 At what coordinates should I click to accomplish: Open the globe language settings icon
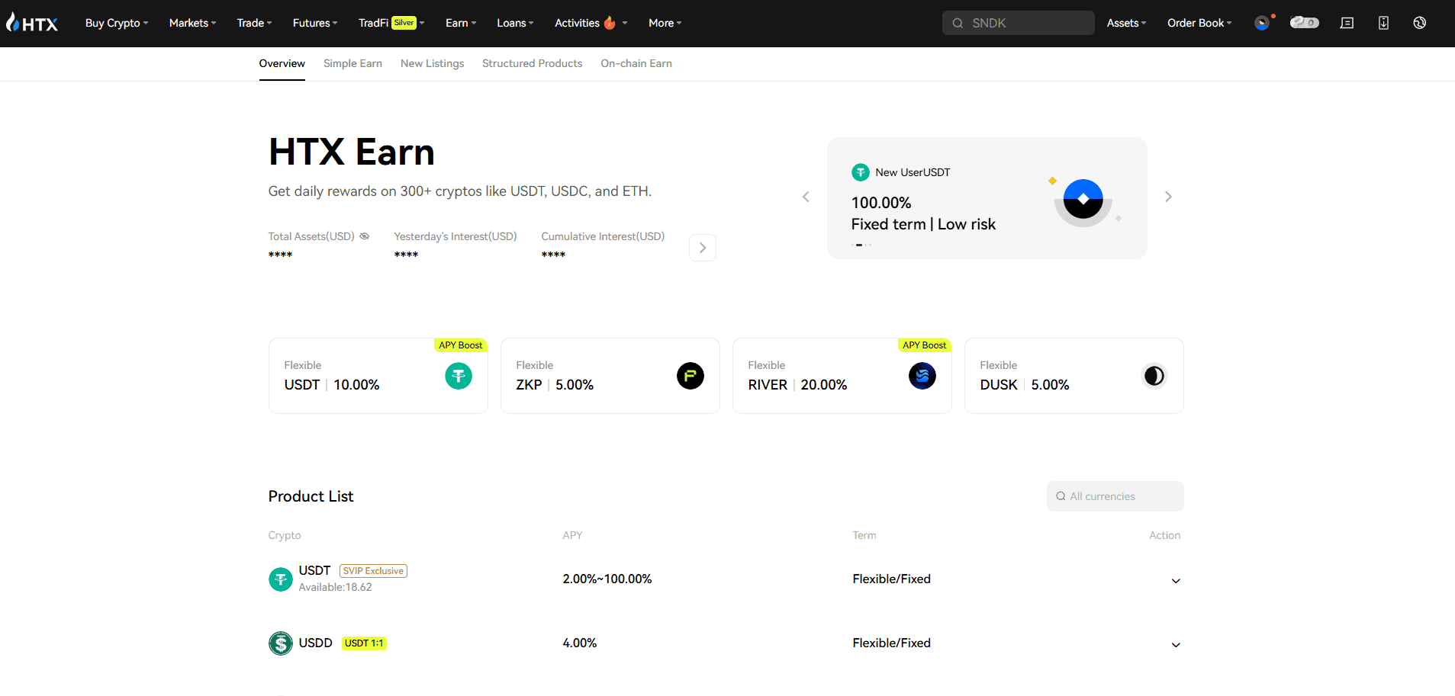tap(1419, 23)
